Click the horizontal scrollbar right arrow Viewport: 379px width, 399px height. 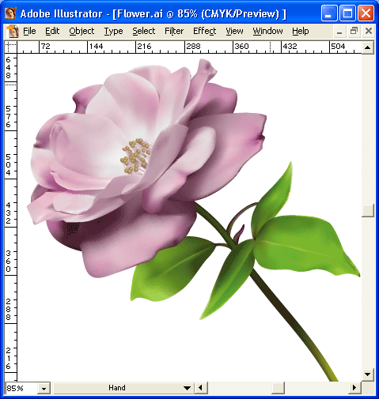[354, 388]
